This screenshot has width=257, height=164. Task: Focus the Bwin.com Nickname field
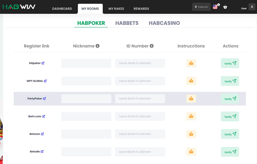(x=86, y=116)
